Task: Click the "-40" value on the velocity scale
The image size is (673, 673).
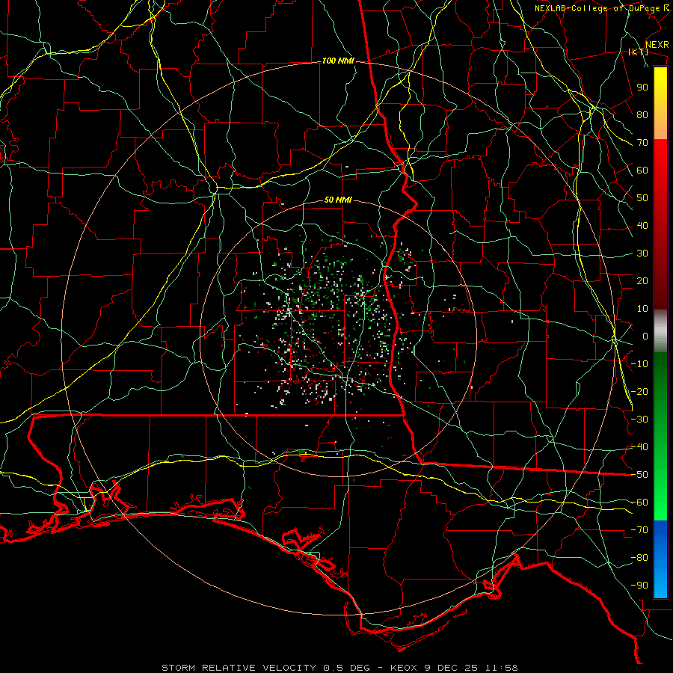Action: (639, 447)
